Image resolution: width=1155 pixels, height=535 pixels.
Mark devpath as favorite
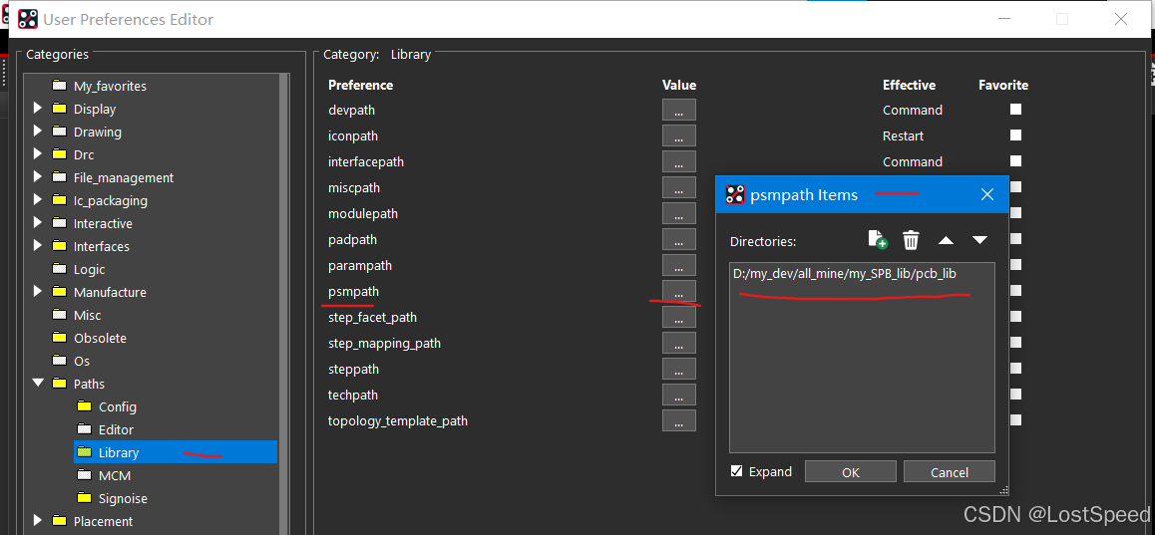1015,109
